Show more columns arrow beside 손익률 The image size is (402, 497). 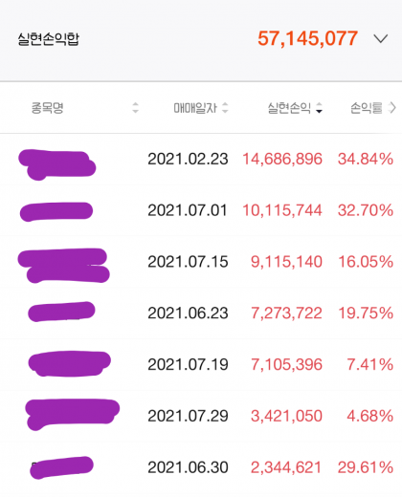coord(392,108)
